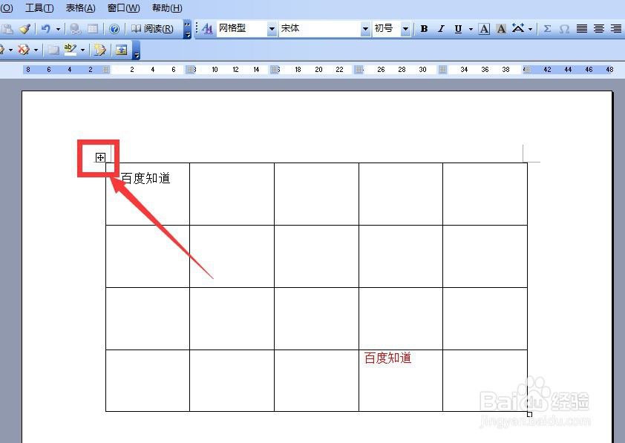Viewport: 625px width, 443px height.
Task: Apply character shading A icon
Action: tap(501, 29)
